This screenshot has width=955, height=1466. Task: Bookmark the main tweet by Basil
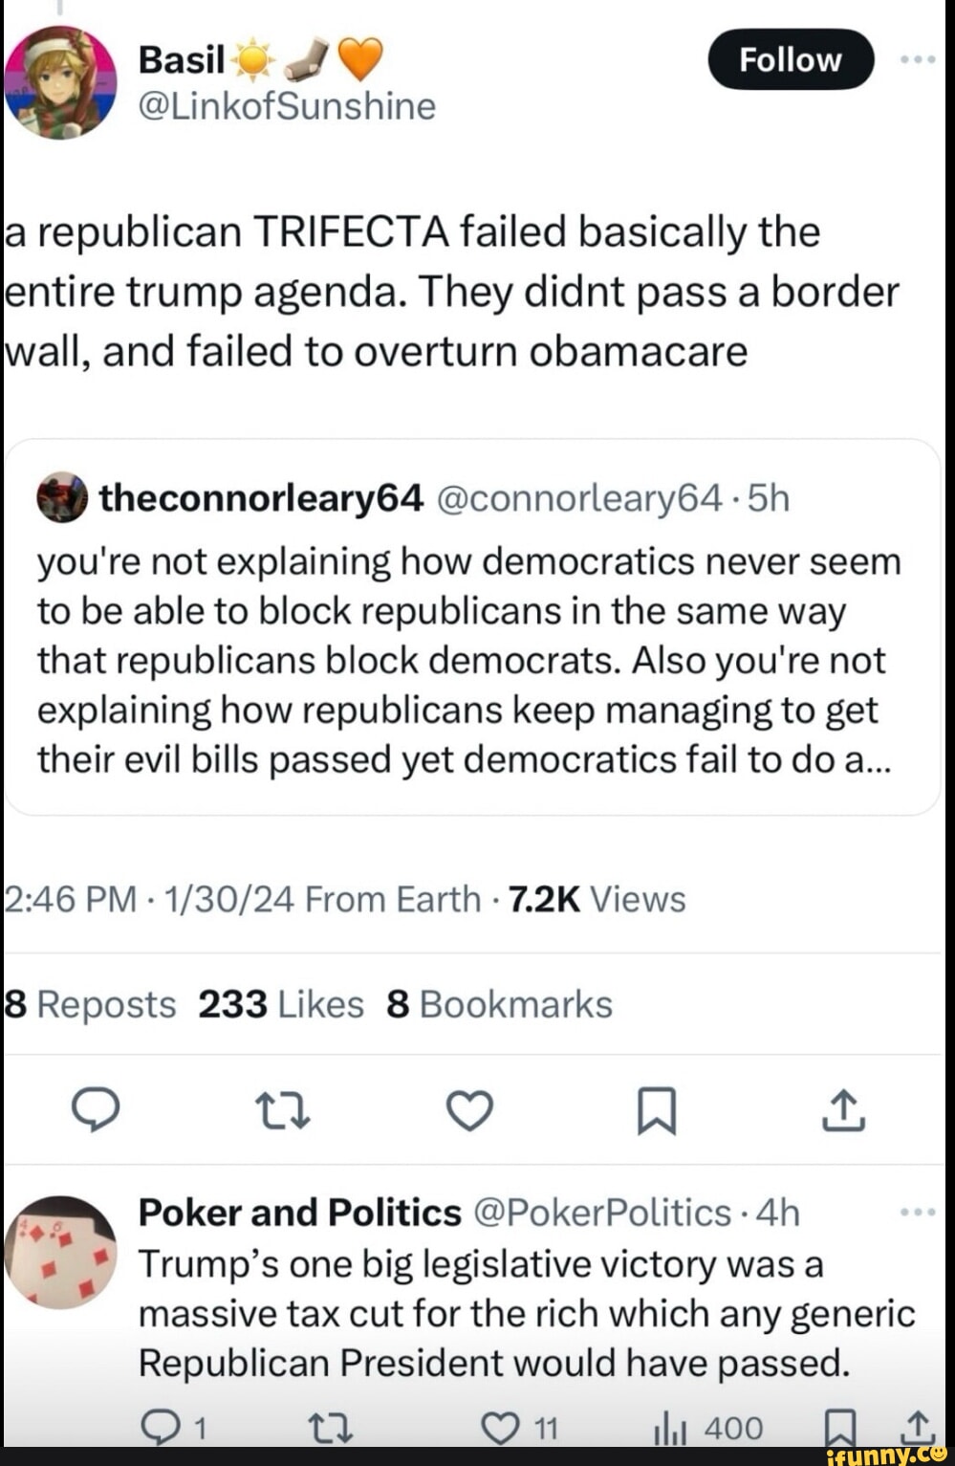[657, 1109]
